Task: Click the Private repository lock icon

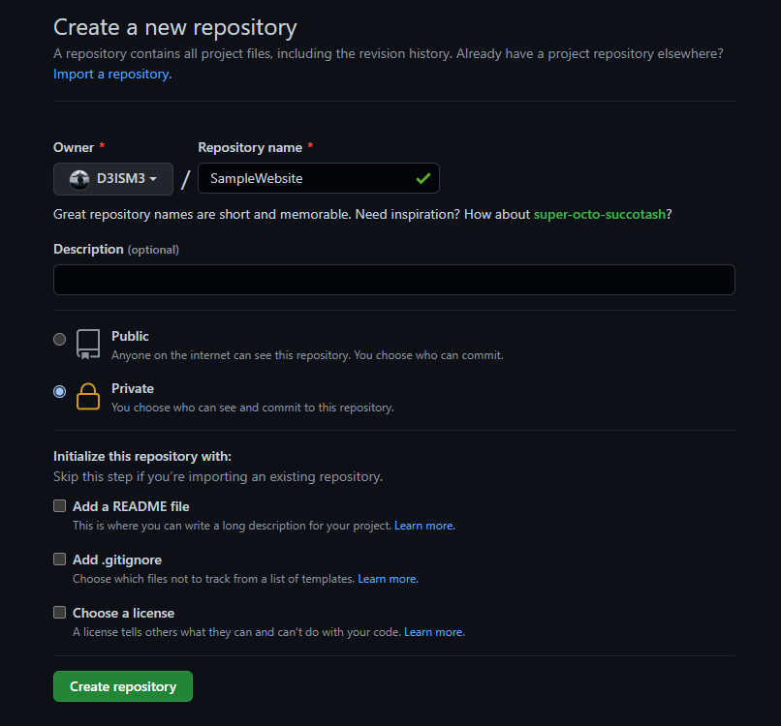Action: click(88, 397)
